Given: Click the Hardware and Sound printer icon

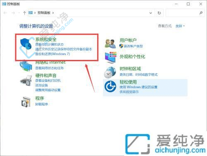Looking at the screenshot, I should coord(26,81).
